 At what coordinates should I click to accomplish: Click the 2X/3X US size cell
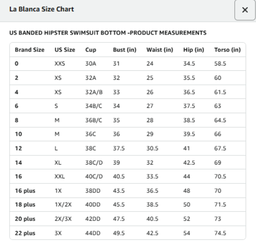tap(63, 219)
